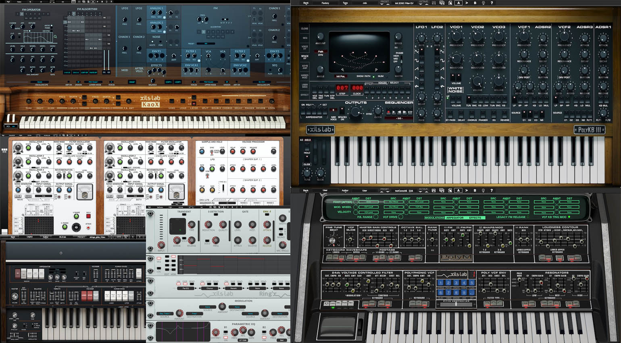
Task: Open the help question mark in PolyKB III toolbar
Action: 492,3
